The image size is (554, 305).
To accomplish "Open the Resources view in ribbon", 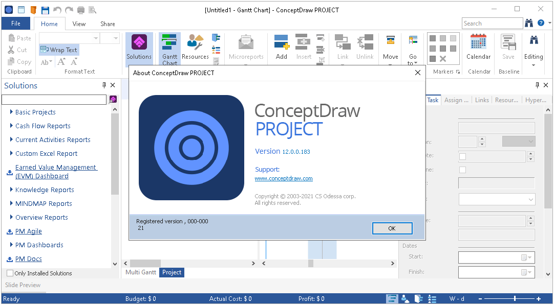I will point(195,48).
